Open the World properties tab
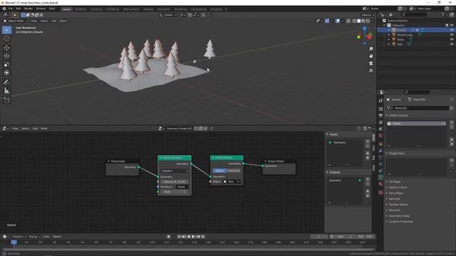456x256 pixels. coord(380,136)
